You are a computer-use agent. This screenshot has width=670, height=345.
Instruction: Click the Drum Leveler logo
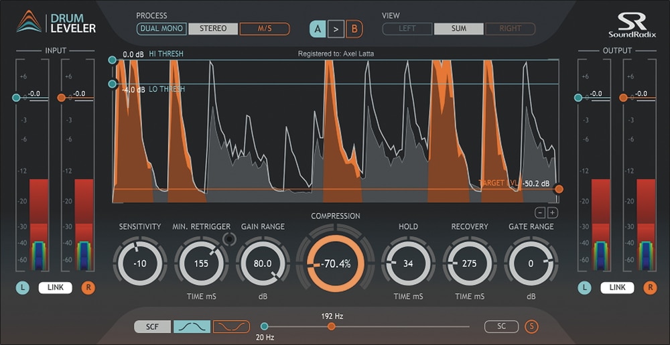(56, 23)
